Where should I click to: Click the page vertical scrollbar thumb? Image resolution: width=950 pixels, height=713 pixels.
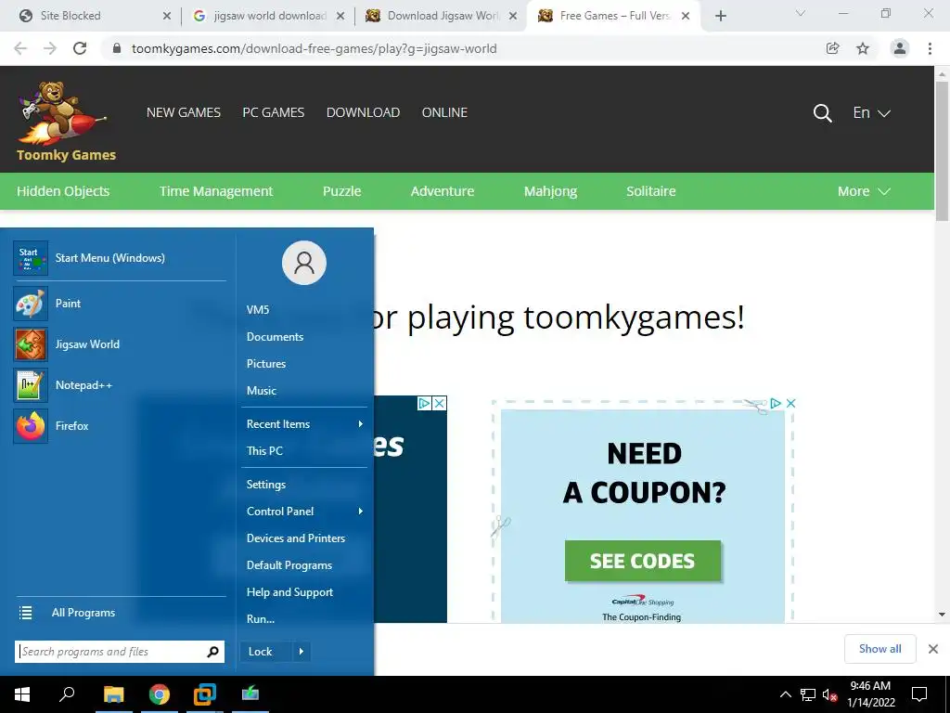[x=943, y=151]
